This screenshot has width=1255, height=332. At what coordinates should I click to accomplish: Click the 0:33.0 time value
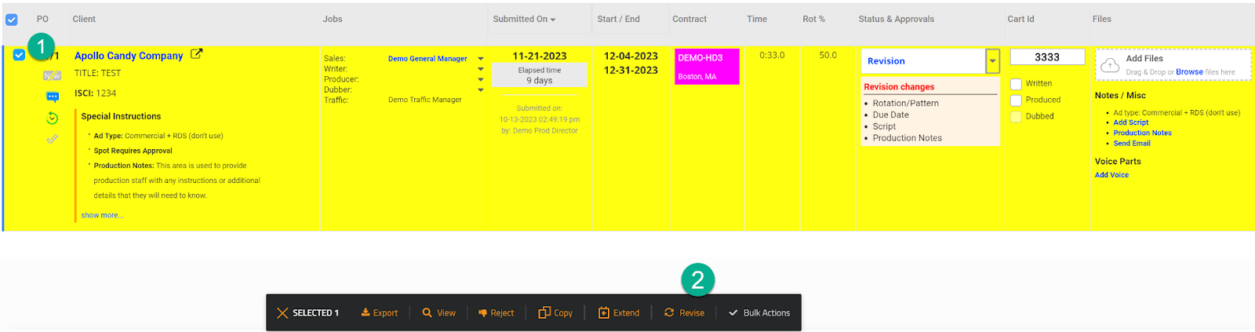click(772, 55)
